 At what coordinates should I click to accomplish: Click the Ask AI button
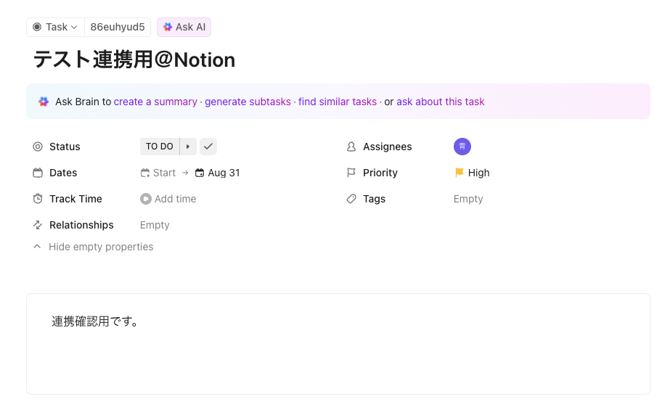point(184,27)
